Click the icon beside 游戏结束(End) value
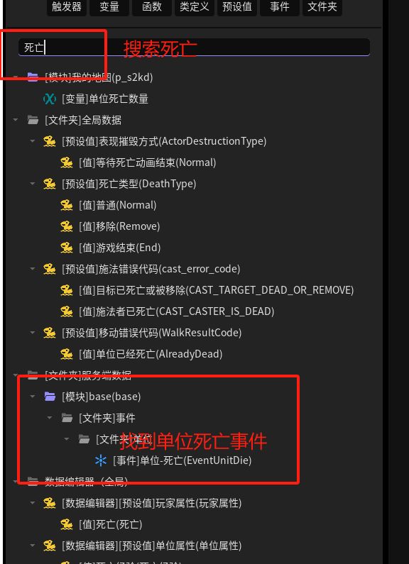Image resolution: width=409 pixels, height=564 pixels. [x=67, y=248]
